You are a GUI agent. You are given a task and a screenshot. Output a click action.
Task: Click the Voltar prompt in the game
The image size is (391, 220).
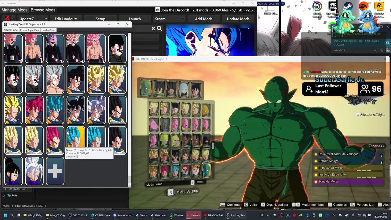pos(251,205)
